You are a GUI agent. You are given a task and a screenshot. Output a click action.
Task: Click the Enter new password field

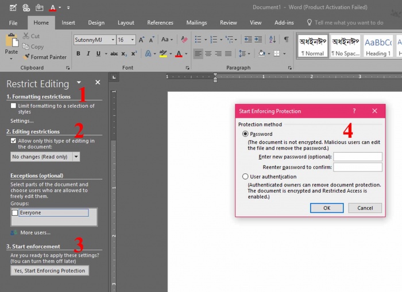pos(357,157)
